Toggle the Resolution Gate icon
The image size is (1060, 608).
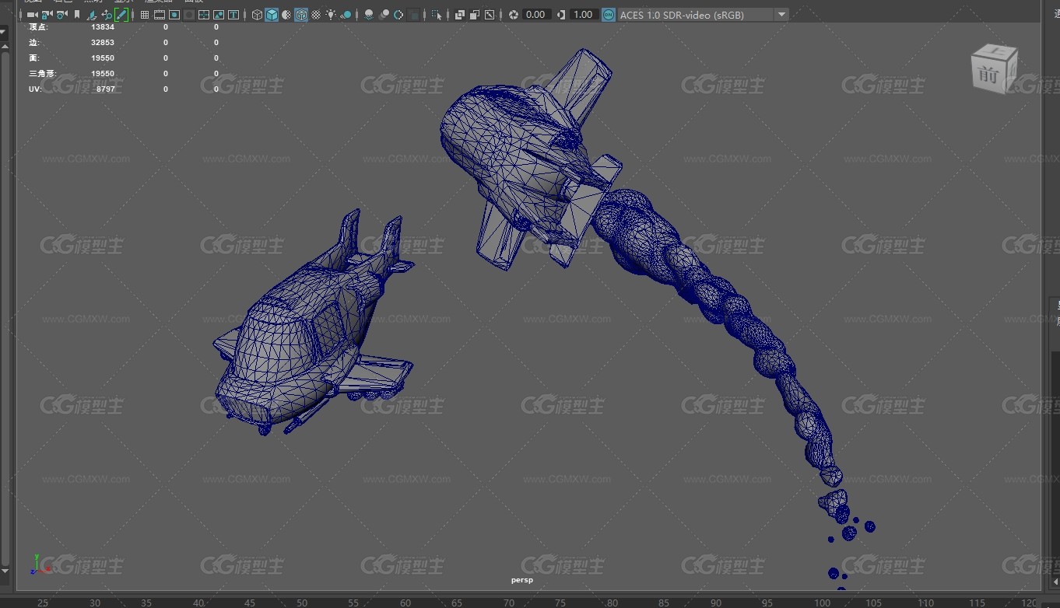[x=174, y=15]
